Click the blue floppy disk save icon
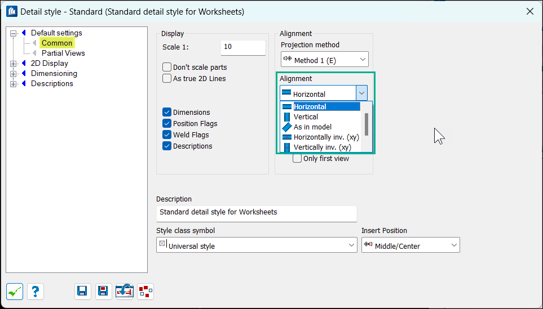 82,291
